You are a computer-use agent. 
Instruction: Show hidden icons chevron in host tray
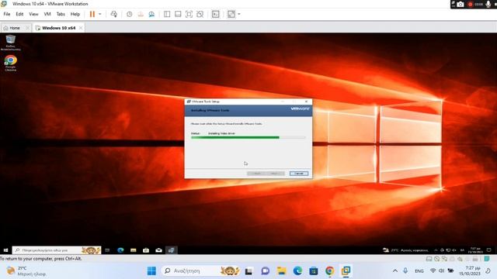tap(395, 270)
